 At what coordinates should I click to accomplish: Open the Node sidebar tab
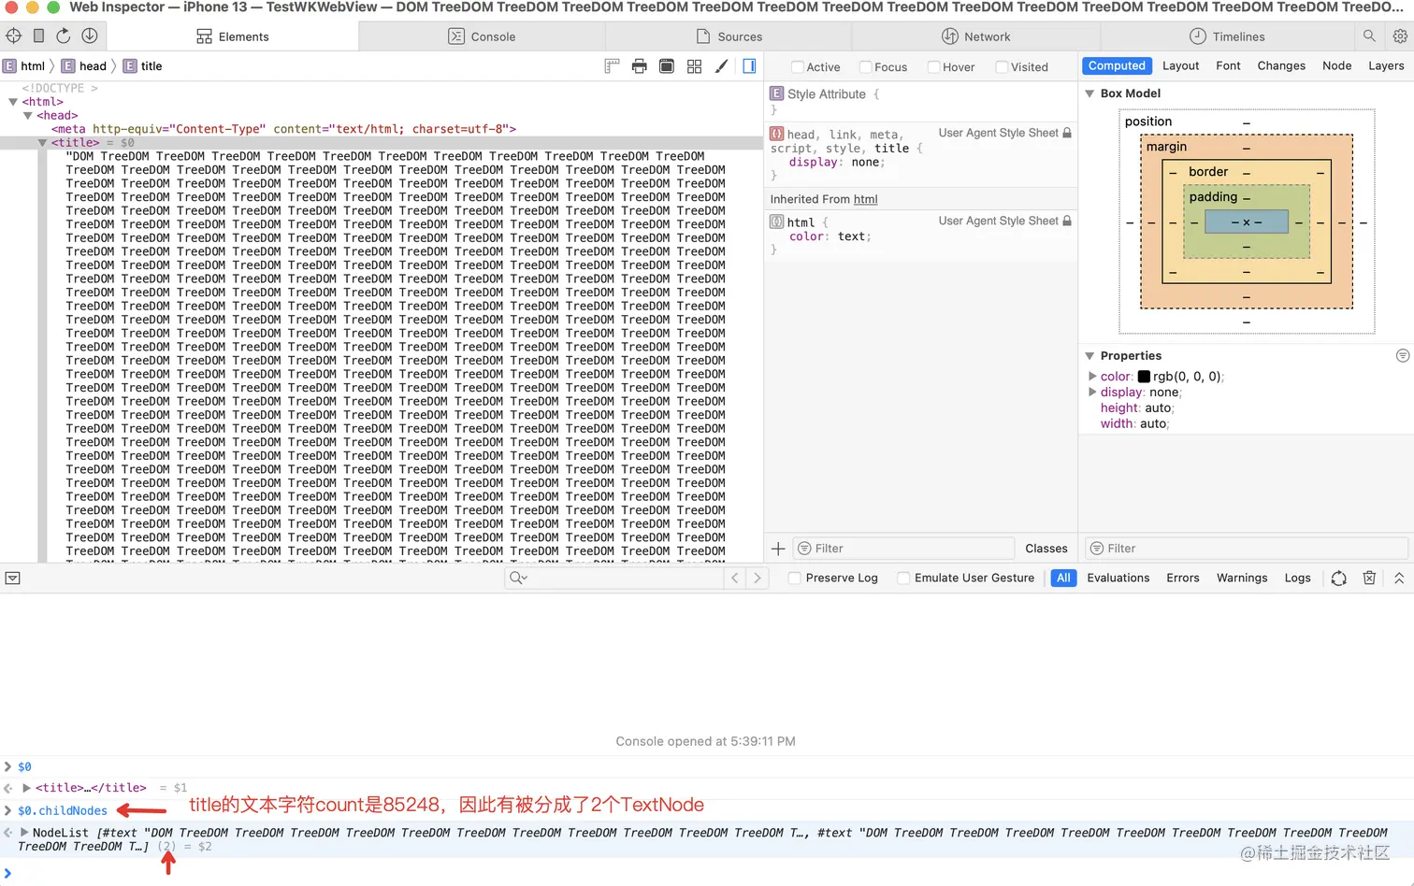[x=1337, y=66]
